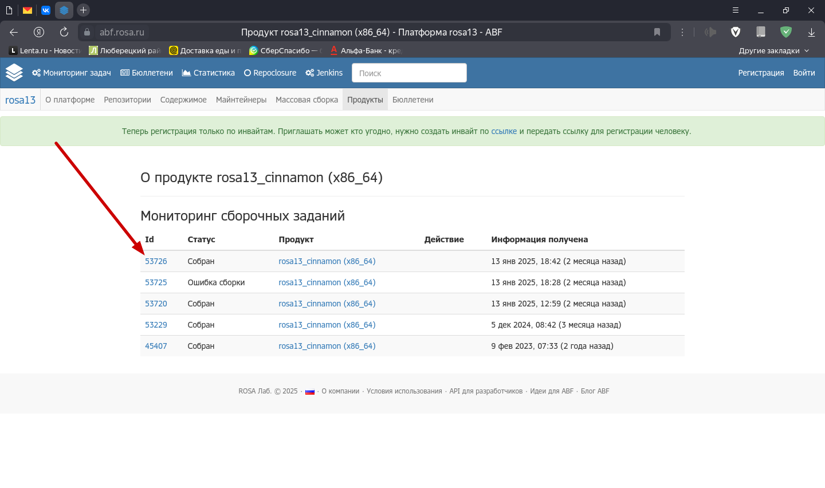Open the pinned VK tab

[46, 10]
